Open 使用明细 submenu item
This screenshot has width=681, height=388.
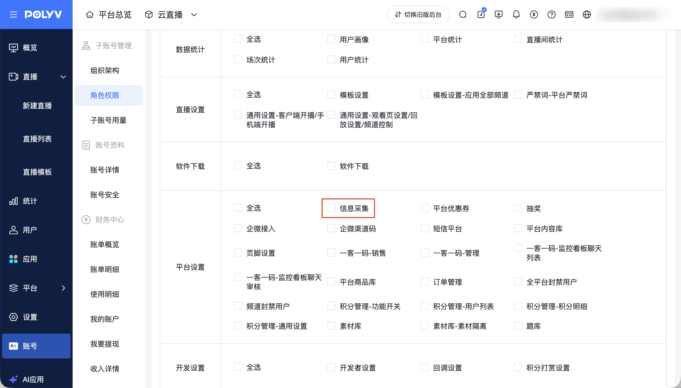(109, 294)
